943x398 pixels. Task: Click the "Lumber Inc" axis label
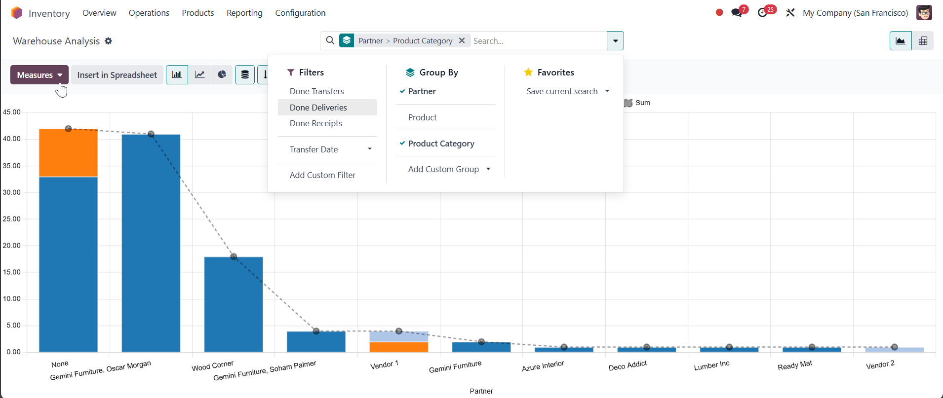coord(711,366)
